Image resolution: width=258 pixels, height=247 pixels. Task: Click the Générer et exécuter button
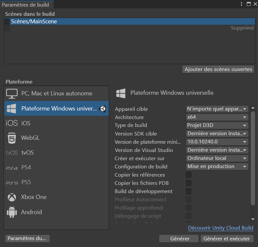(x=227, y=239)
